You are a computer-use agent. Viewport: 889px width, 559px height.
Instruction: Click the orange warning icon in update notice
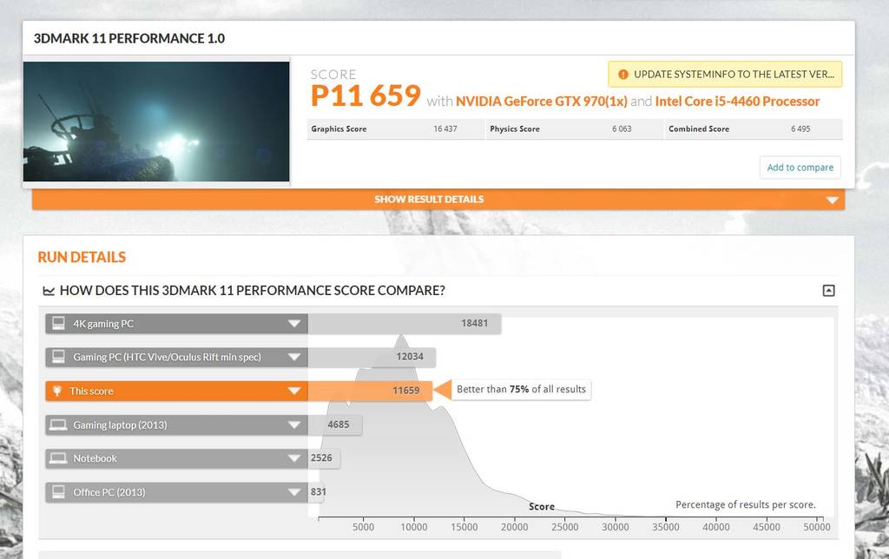[x=623, y=75]
